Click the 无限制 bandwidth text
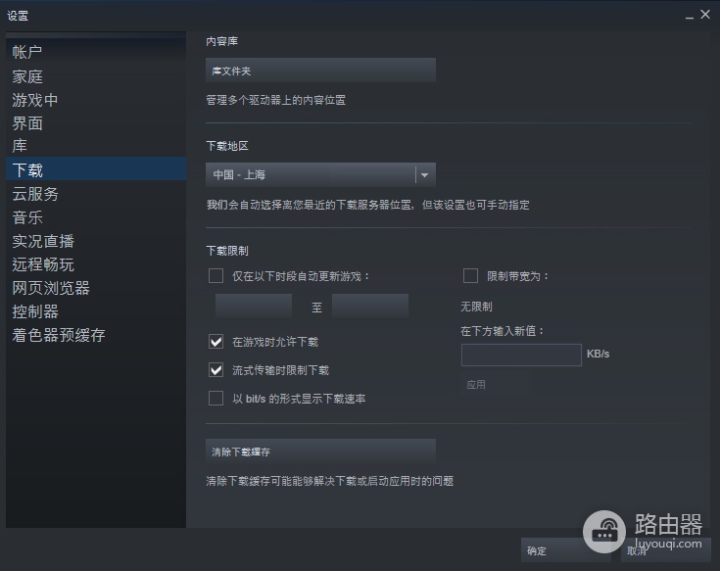 pyautogui.click(x=477, y=307)
